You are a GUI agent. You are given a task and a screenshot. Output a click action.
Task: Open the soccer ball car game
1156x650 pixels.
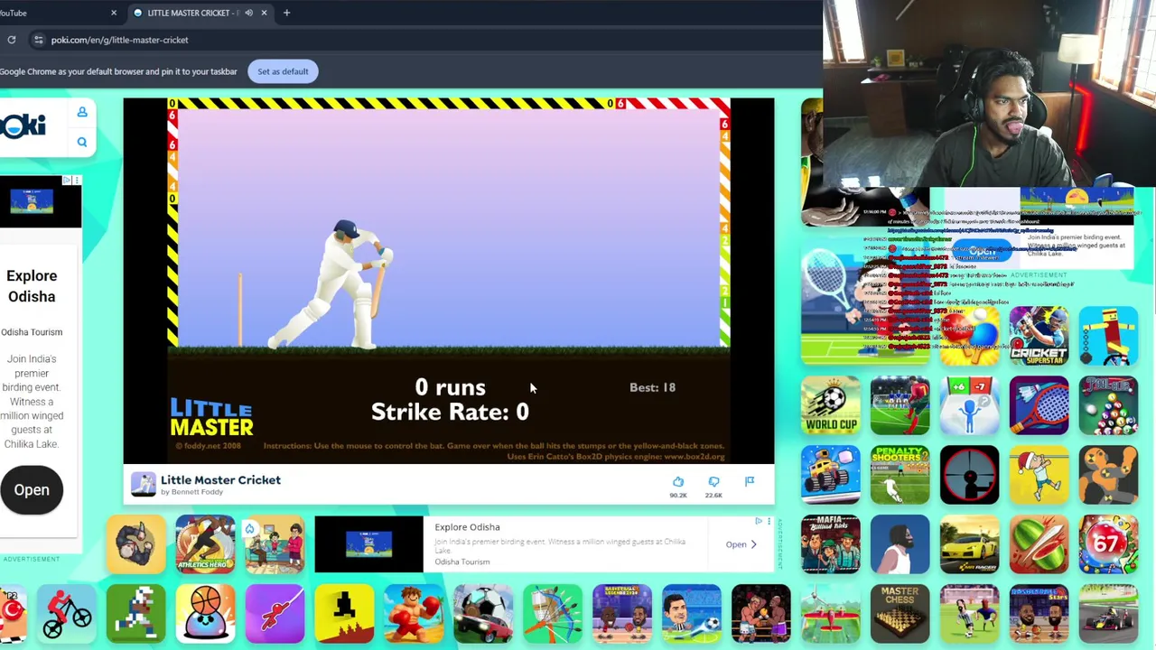483,614
